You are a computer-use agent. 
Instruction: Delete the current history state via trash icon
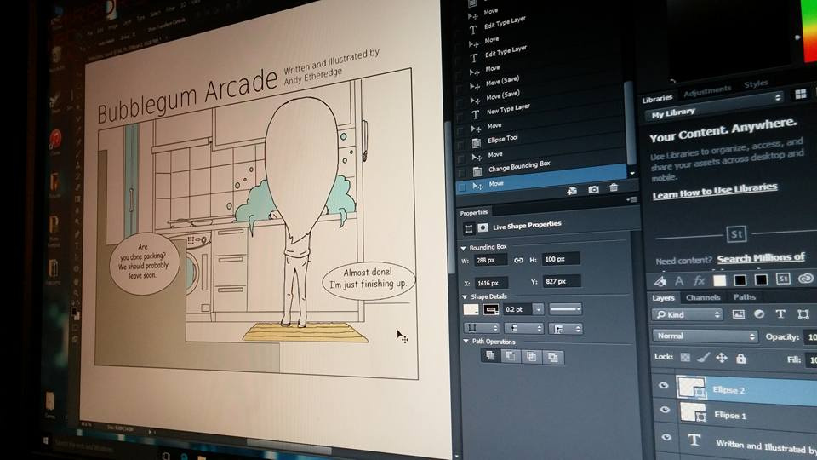click(613, 188)
